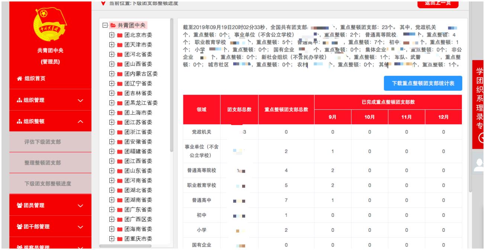Expand the 团天津市委 tree node
This screenshot has height=250, width=485.
[x=111, y=45]
